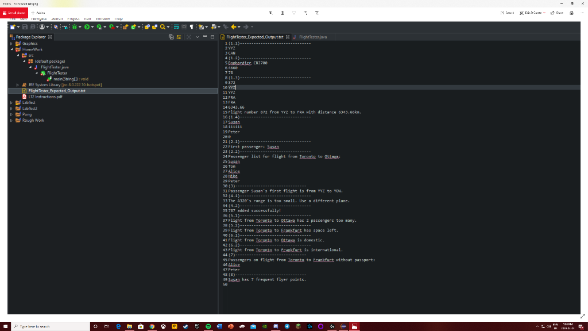Viewport: 588px width, 331px height.
Task: Expand the JRE System Library tree node
Action: pos(18,84)
